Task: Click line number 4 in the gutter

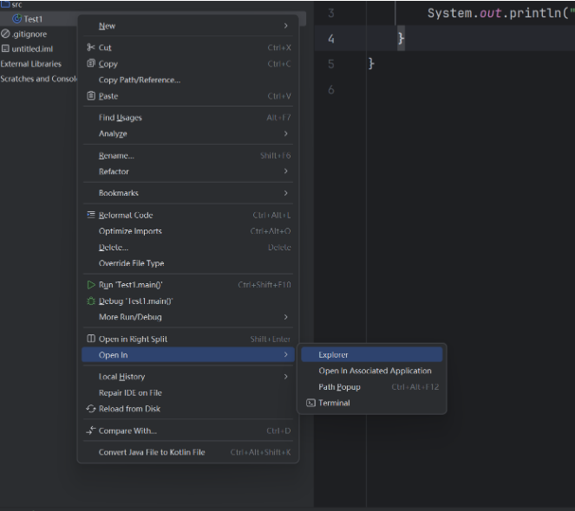Action: point(331,38)
